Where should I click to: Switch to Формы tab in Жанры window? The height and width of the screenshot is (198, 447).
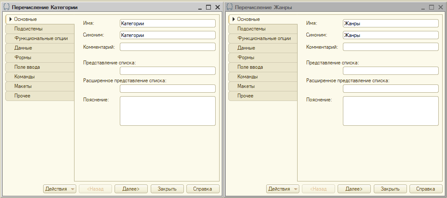point(263,57)
